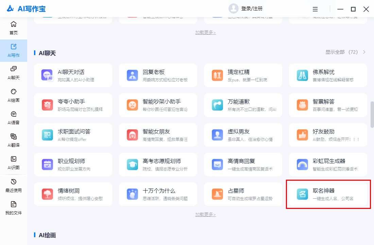Switch to the AI聊天 tab
The image size is (374, 245).
pyautogui.click(x=14, y=72)
